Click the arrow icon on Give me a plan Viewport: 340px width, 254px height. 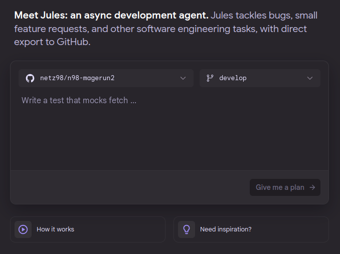coord(312,187)
